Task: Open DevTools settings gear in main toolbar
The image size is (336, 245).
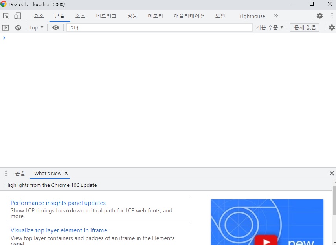Action: coord(319,16)
